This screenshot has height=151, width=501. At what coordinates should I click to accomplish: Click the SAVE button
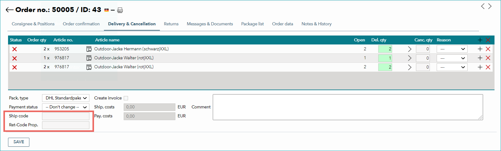(x=19, y=142)
